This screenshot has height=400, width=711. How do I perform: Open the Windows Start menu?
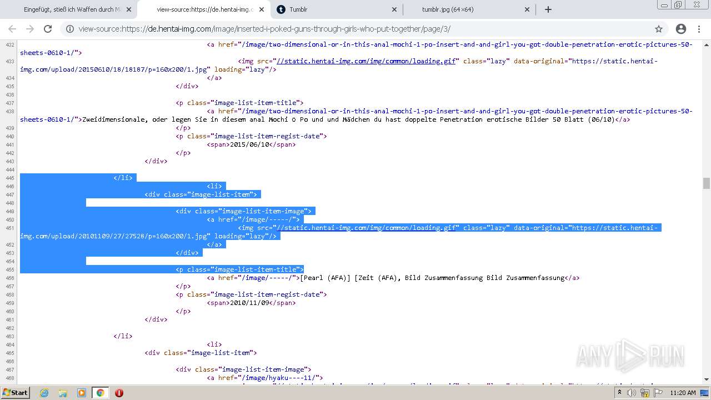15,393
